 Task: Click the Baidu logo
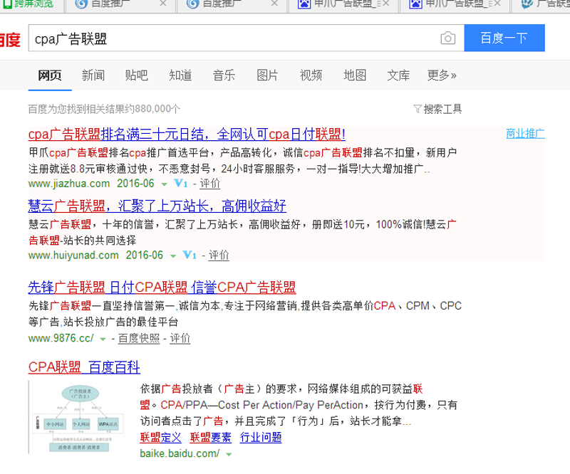pyautogui.click(x=10, y=40)
